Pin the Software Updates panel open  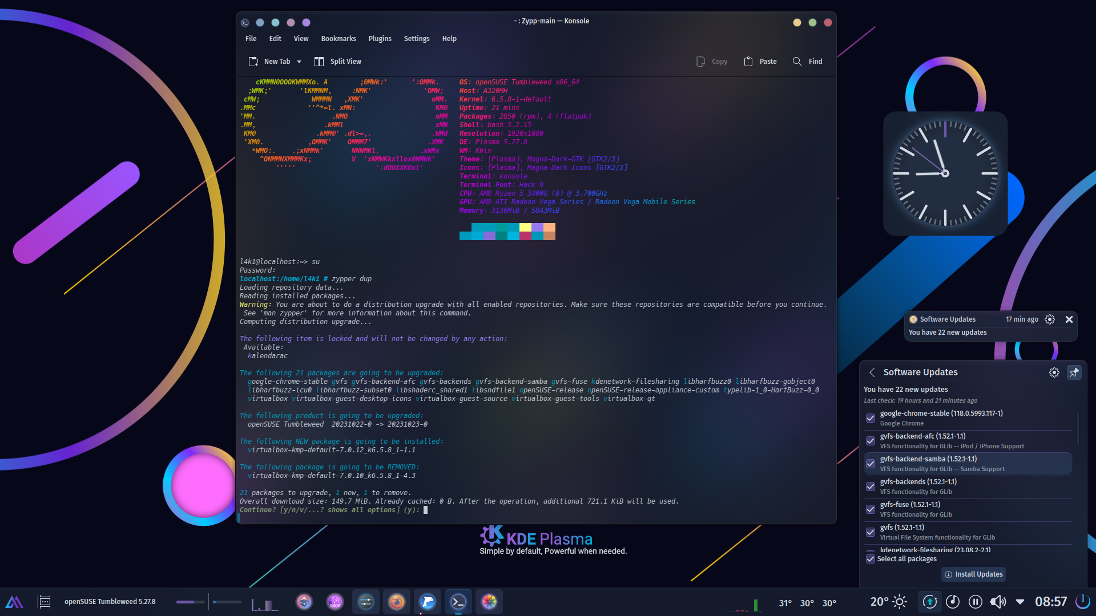[x=1074, y=372]
